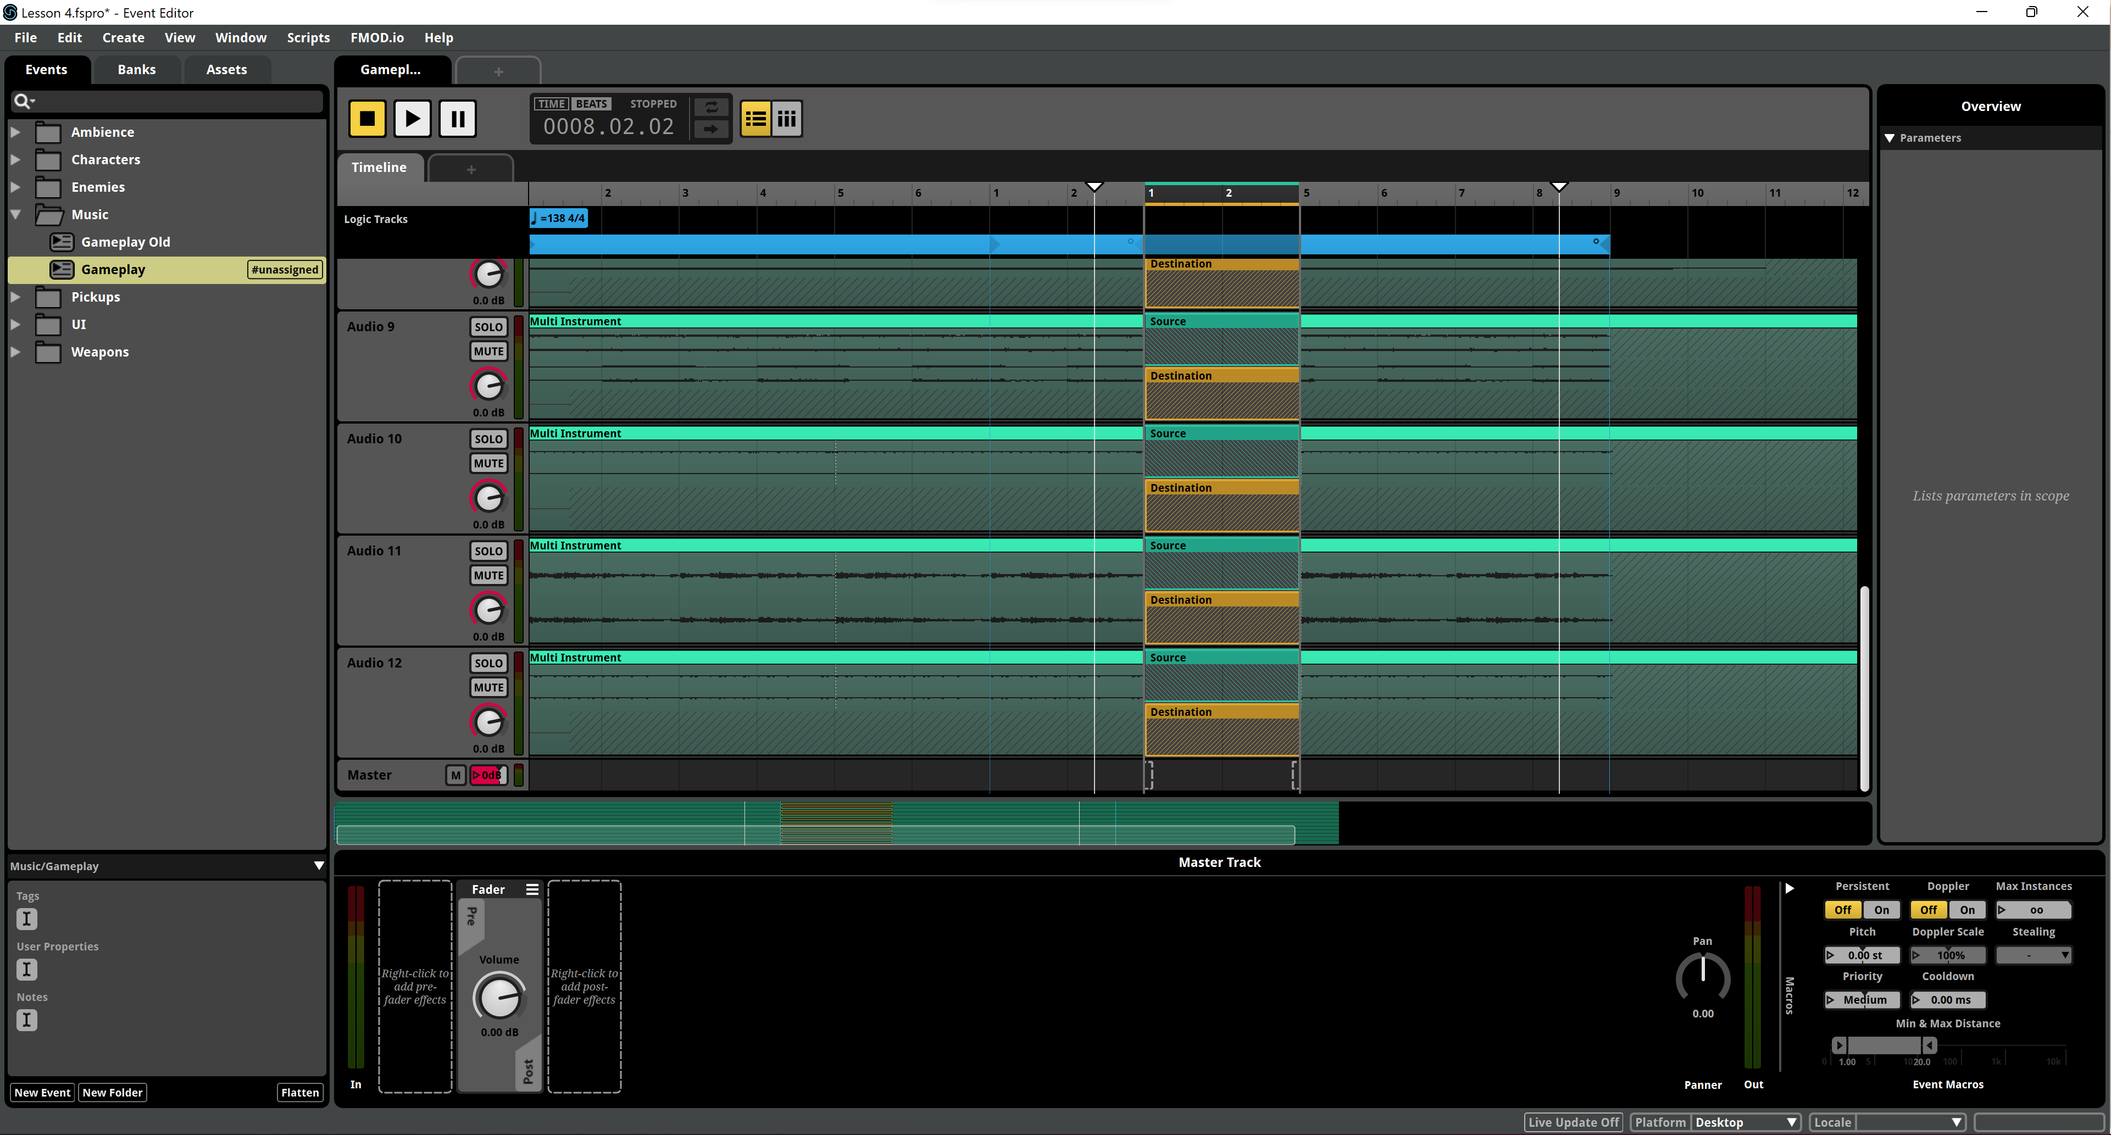Adjust the Audio 12 volume knob
Viewport: 2111px width, 1135px height.
(488, 722)
